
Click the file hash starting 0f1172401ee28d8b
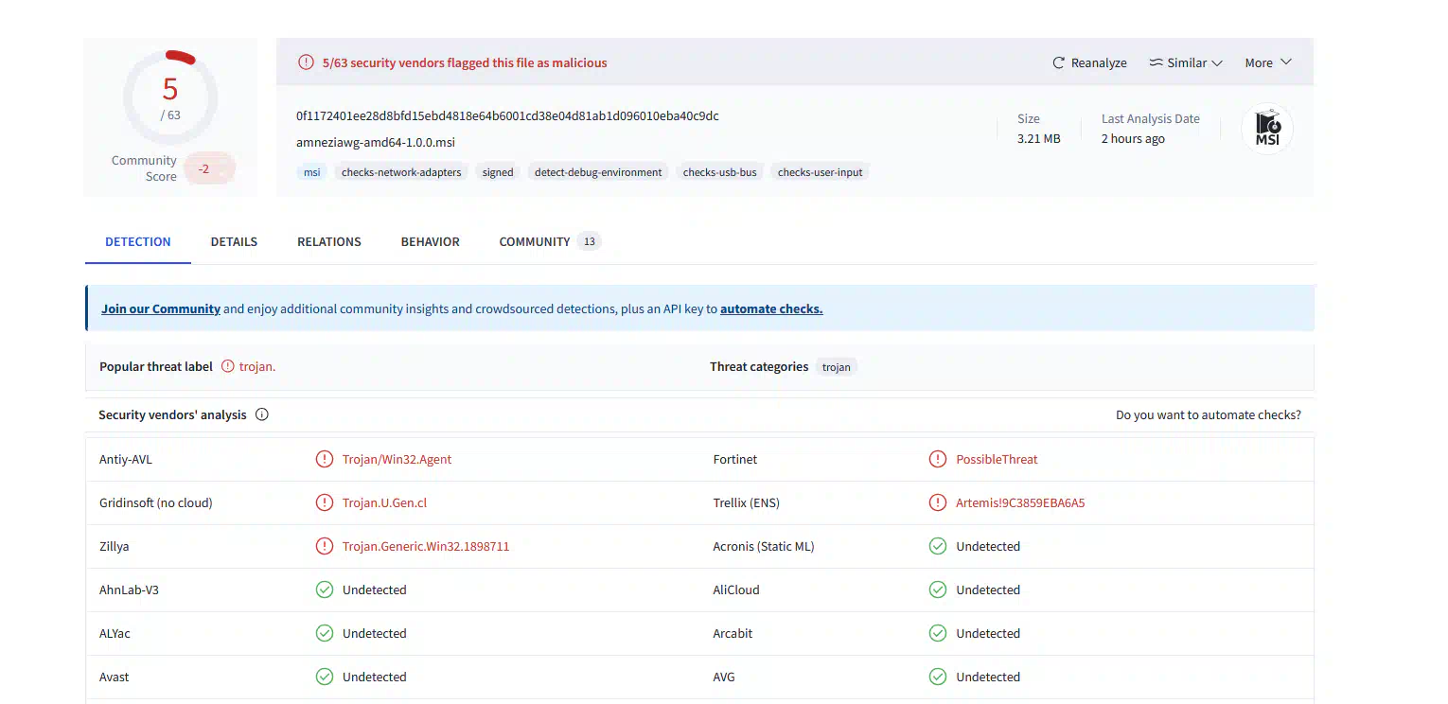click(x=507, y=115)
